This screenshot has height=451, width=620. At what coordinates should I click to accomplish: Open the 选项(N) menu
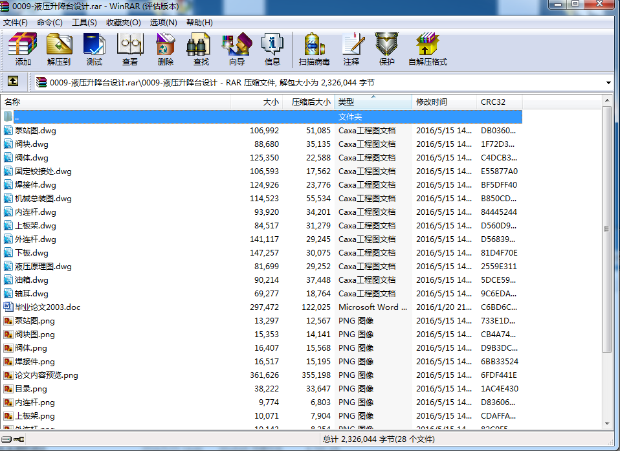click(x=163, y=23)
